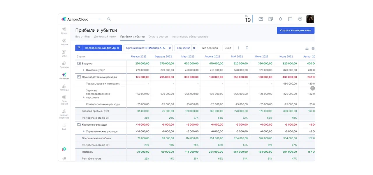The image size is (373, 175).
Task: Download the report using export icon
Action: (307, 48)
